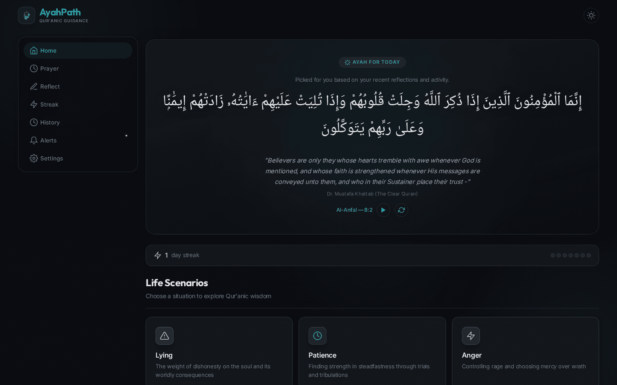The height and width of the screenshot is (385, 617).
Task: Click the AyahPath brand name
Action: [60, 12]
